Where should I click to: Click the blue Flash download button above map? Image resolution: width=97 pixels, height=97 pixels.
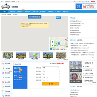tap(34, 17)
